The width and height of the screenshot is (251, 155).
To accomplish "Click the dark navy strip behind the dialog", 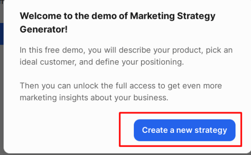I will tap(2, 34).
